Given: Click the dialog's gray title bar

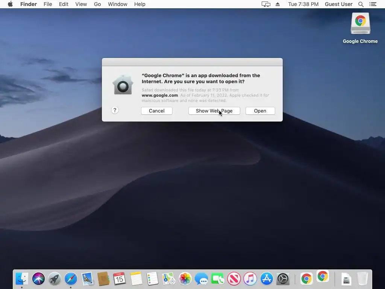Looking at the screenshot, I should pyautogui.click(x=192, y=62).
